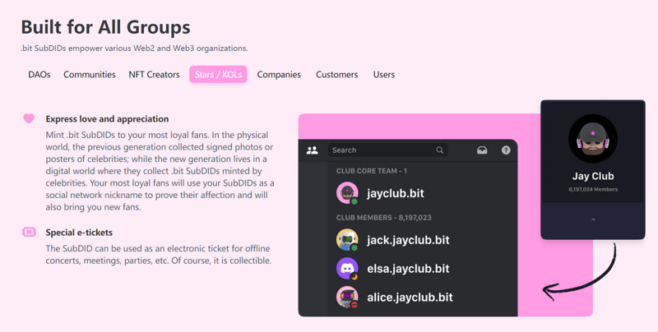Select the Communities tab

(x=90, y=75)
